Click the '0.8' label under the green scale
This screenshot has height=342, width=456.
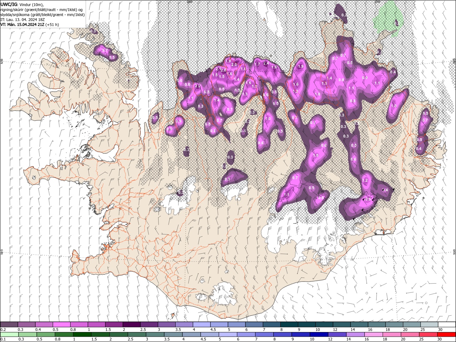(x=57, y=339)
